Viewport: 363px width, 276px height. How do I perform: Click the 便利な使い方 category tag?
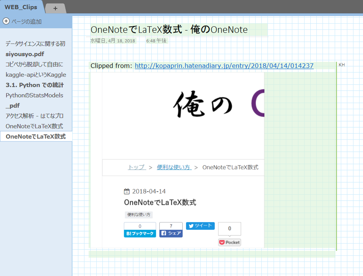(x=139, y=215)
